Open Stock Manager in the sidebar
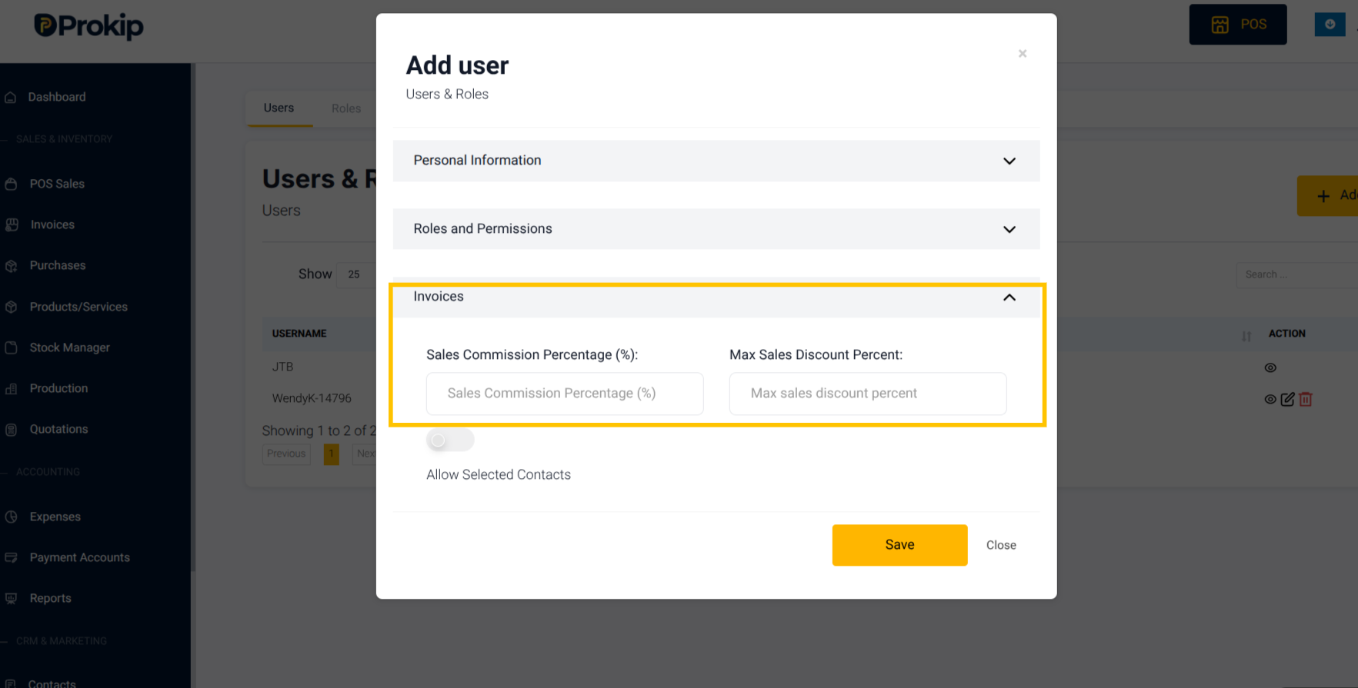This screenshot has width=1358, height=688. 69,347
